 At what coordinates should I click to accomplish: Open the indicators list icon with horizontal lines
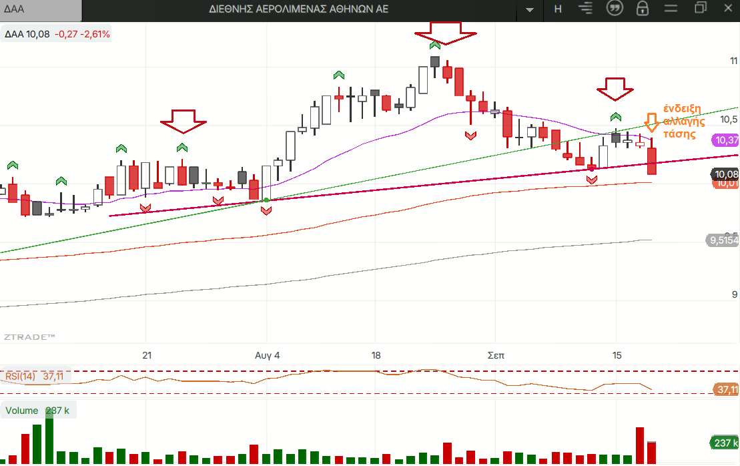tap(586, 9)
